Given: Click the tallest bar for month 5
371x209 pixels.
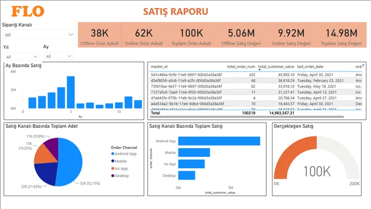Looking at the screenshot, I should pos(71,92).
